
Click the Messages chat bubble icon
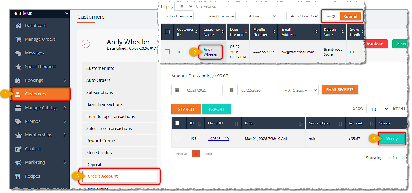coord(18,53)
